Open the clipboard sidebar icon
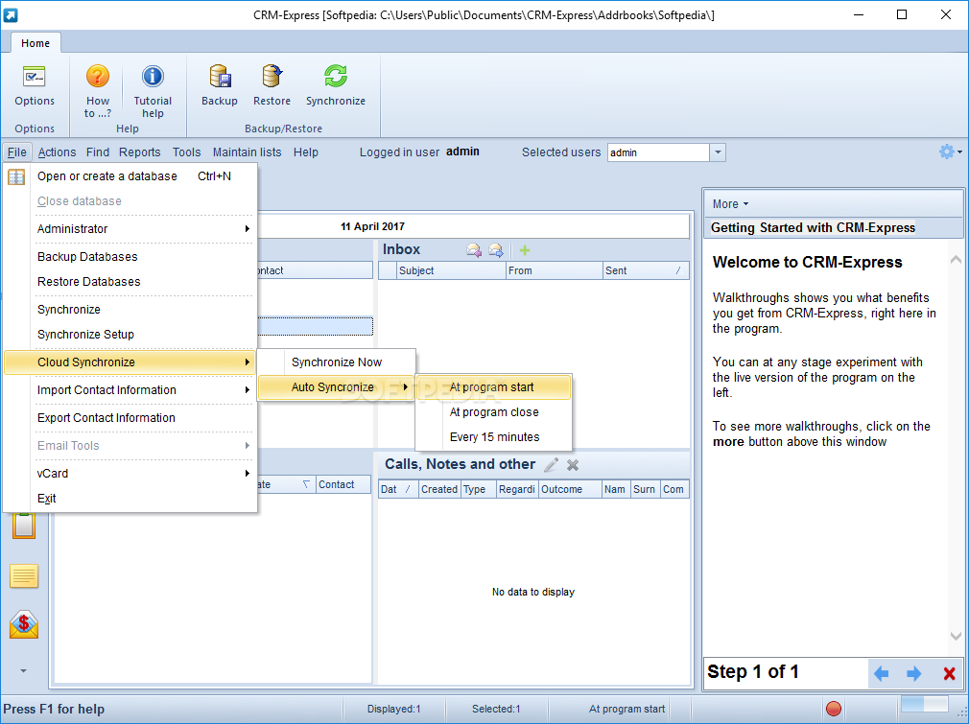 point(24,525)
